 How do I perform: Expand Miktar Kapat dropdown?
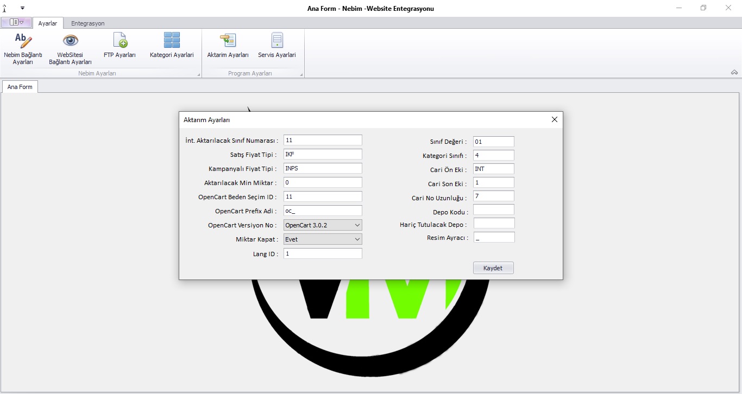click(357, 239)
